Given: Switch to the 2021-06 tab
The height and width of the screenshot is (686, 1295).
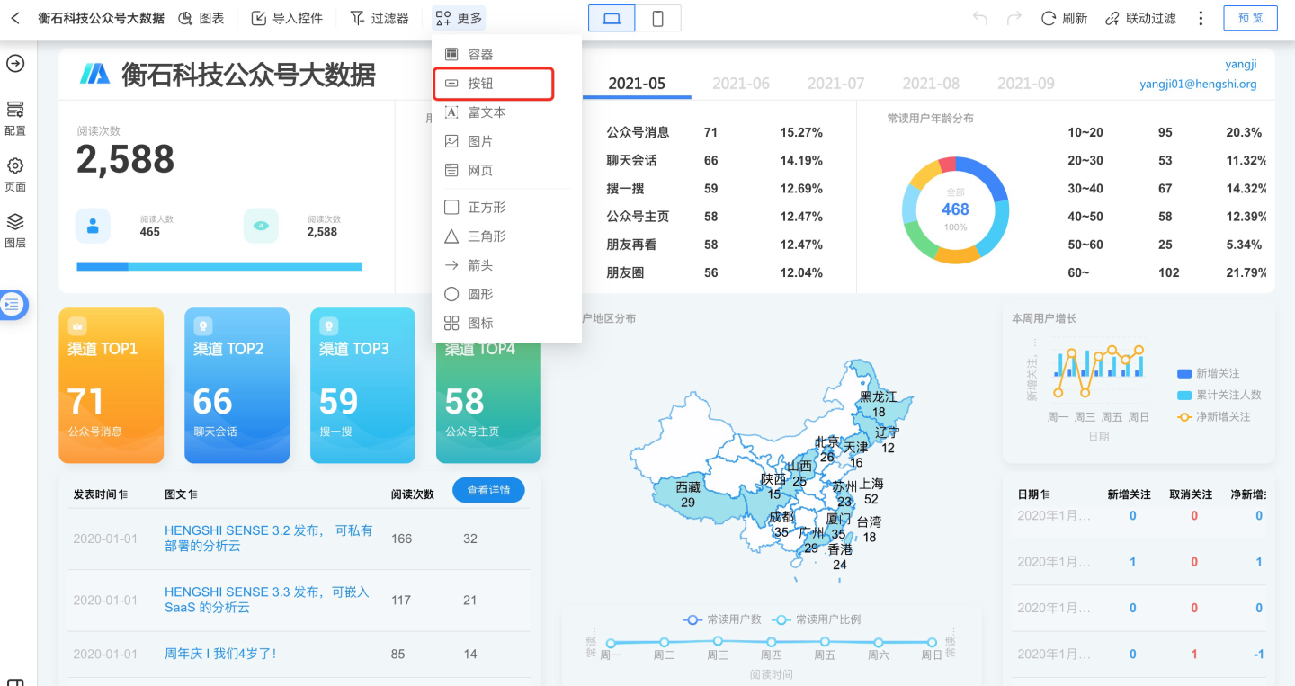Looking at the screenshot, I should [741, 84].
